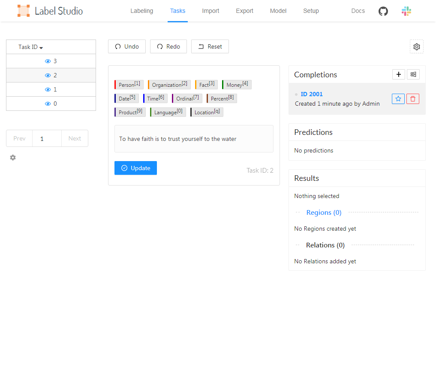Open the Docs link
Image resolution: width=436 pixels, height=372 pixels.
coord(358,11)
